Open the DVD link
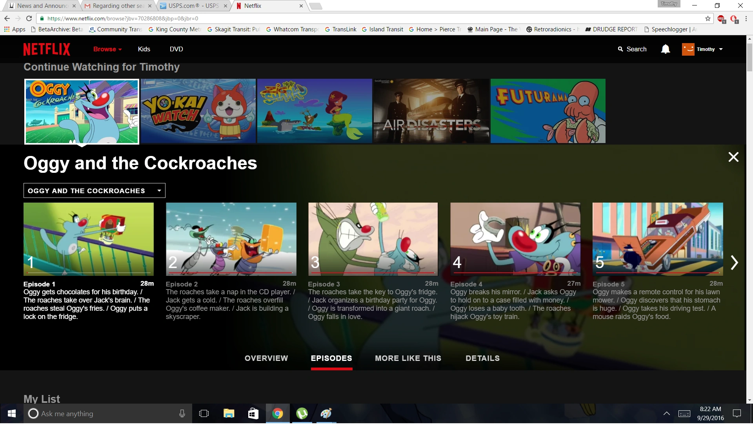Image resolution: width=753 pixels, height=424 pixels. [176, 49]
